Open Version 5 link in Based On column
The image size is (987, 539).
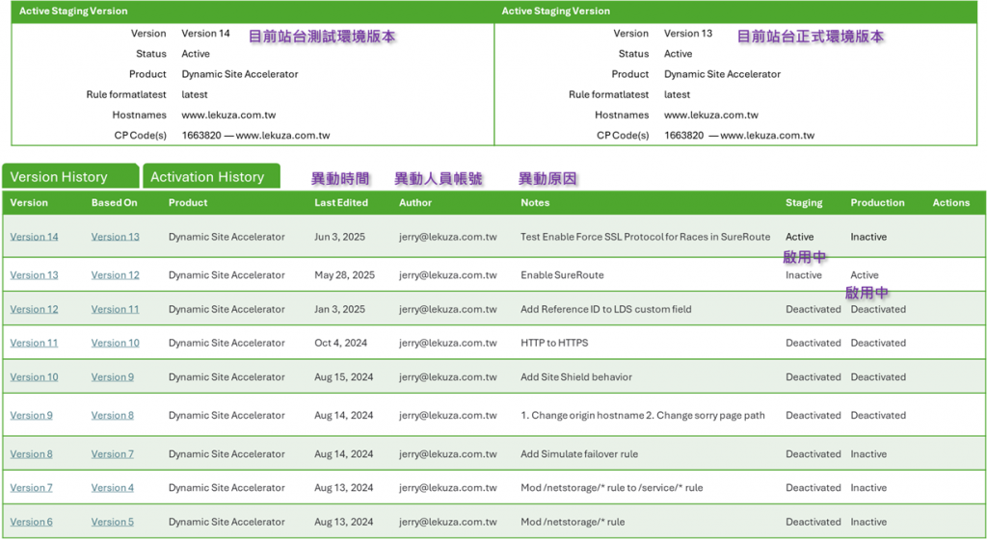pos(113,522)
